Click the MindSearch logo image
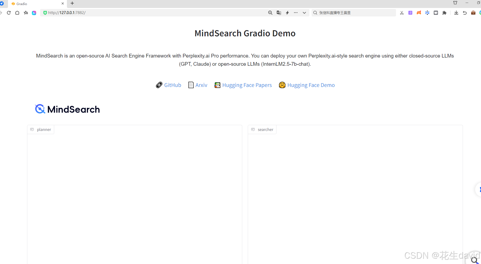 click(x=67, y=109)
